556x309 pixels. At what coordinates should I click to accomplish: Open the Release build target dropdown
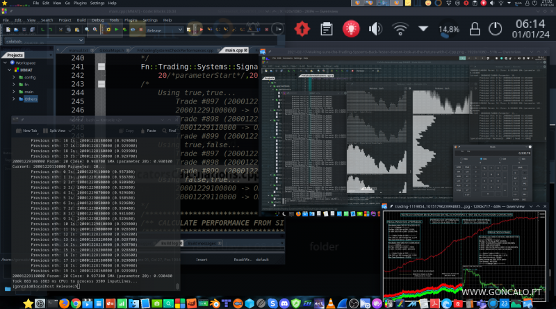pyautogui.click(x=165, y=31)
